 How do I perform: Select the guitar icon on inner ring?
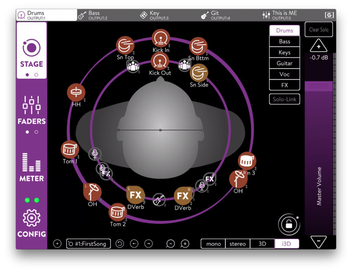158,200
